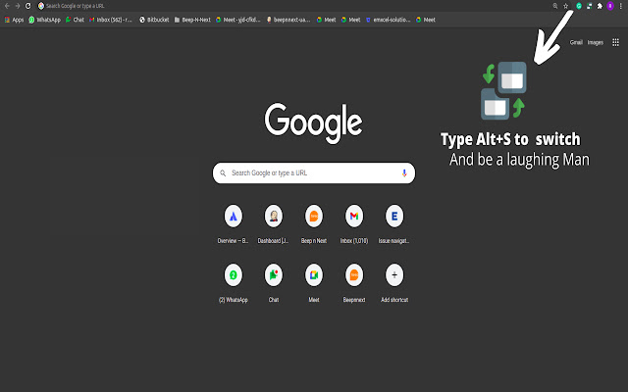The image size is (628, 392).
Task: Open the Google apps grid launcher
Action: pos(615,42)
